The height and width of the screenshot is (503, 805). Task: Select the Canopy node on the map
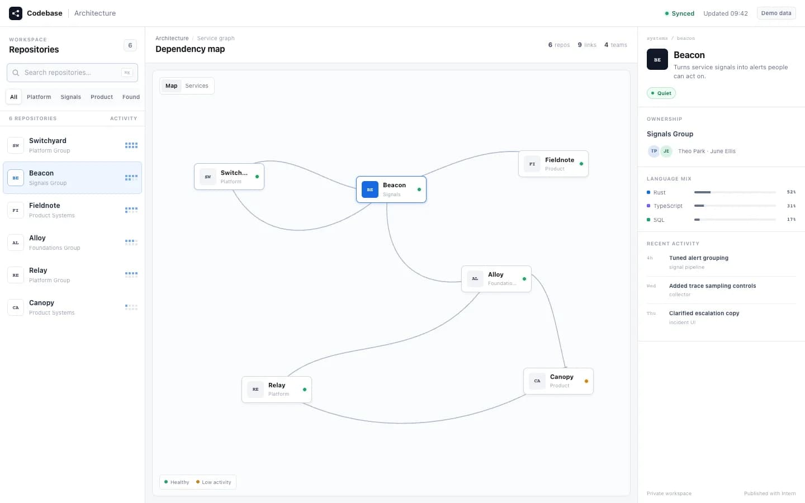tap(558, 381)
